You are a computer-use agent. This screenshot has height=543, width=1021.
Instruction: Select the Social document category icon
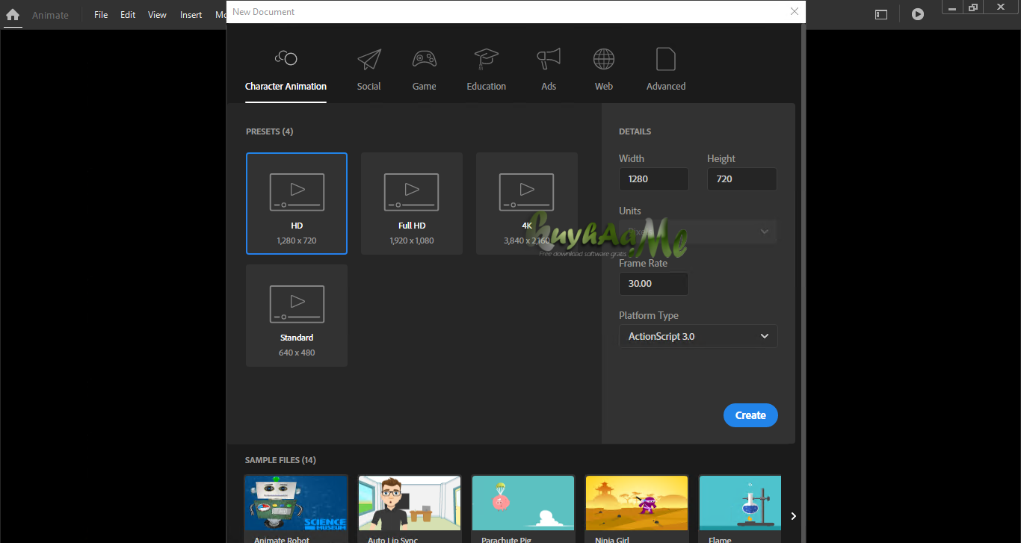(368, 60)
